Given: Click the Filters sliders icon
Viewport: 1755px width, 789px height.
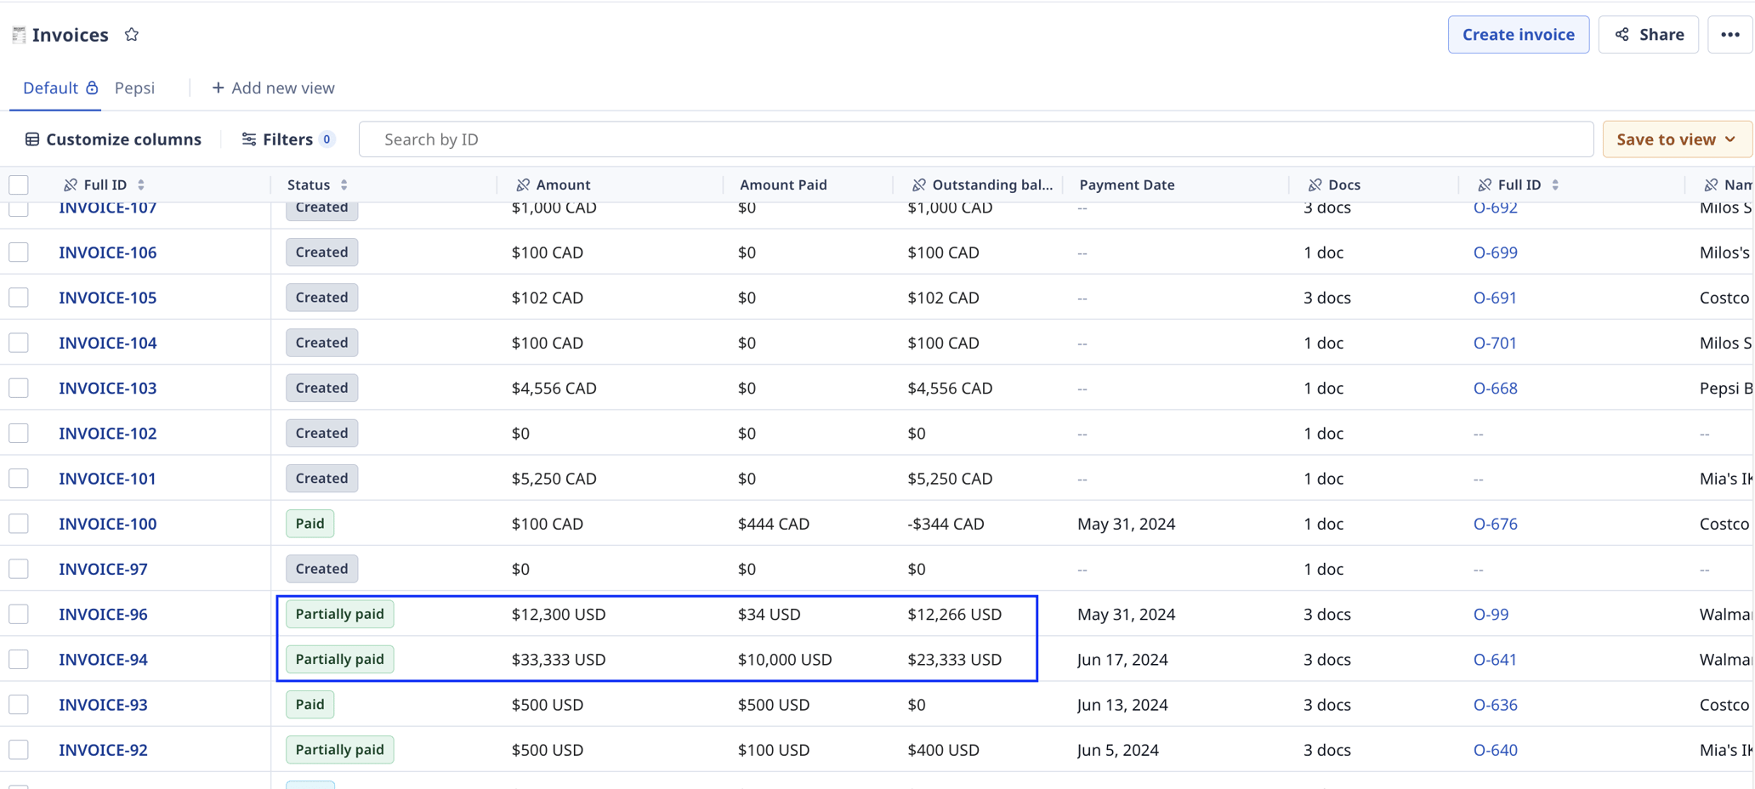Looking at the screenshot, I should tap(248, 139).
